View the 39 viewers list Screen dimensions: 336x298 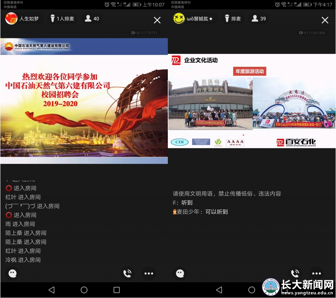pyautogui.click(x=259, y=19)
